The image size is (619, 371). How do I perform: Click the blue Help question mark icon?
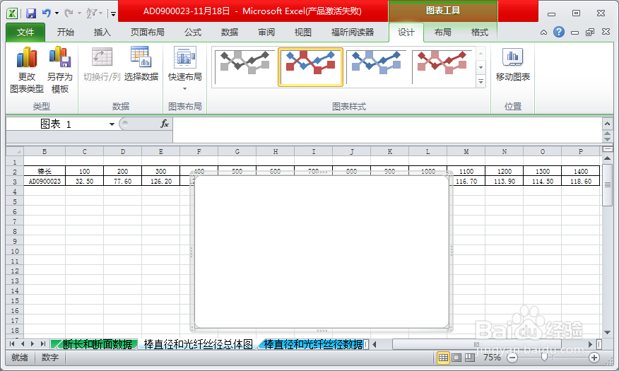(559, 32)
